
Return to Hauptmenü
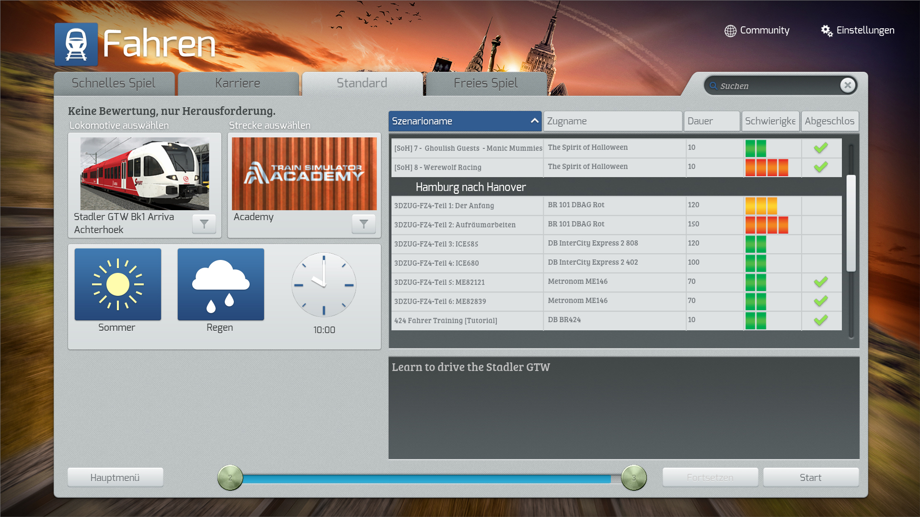115,477
